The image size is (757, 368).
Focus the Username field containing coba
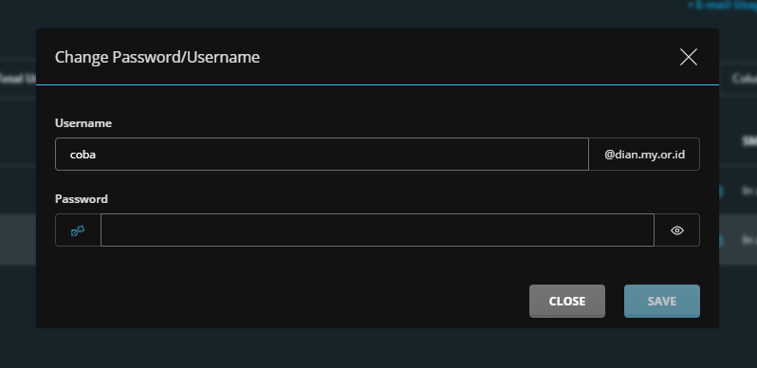pyautogui.click(x=322, y=155)
